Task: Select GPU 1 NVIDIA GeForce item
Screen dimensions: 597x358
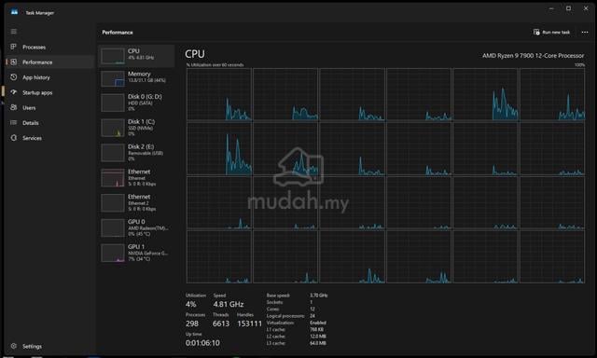Action: coord(136,253)
